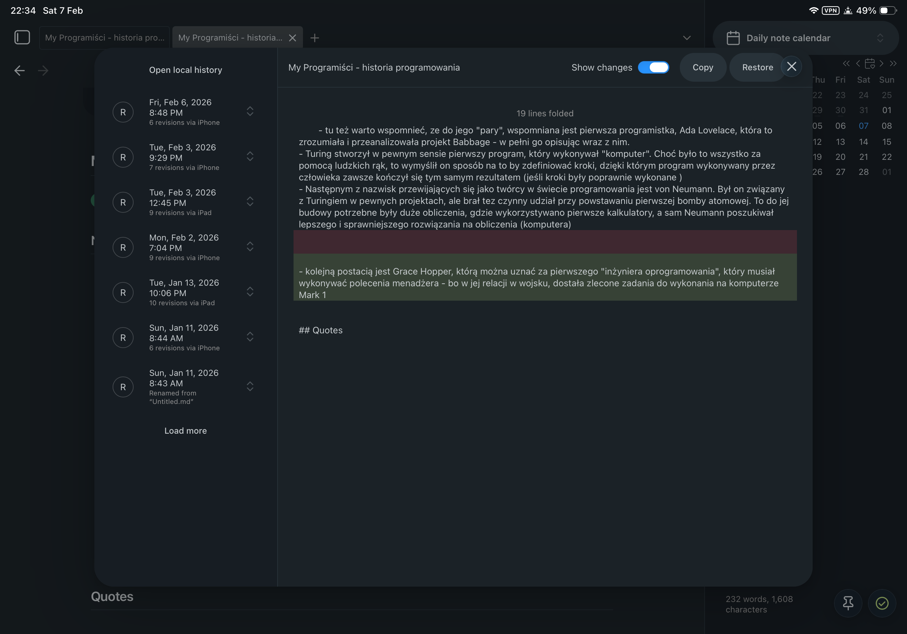Switch to first My Programiści tab
907x634 pixels.
105,38
